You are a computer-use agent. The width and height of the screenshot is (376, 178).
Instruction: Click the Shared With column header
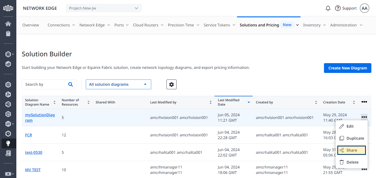pyautogui.click(x=105, y=102)
